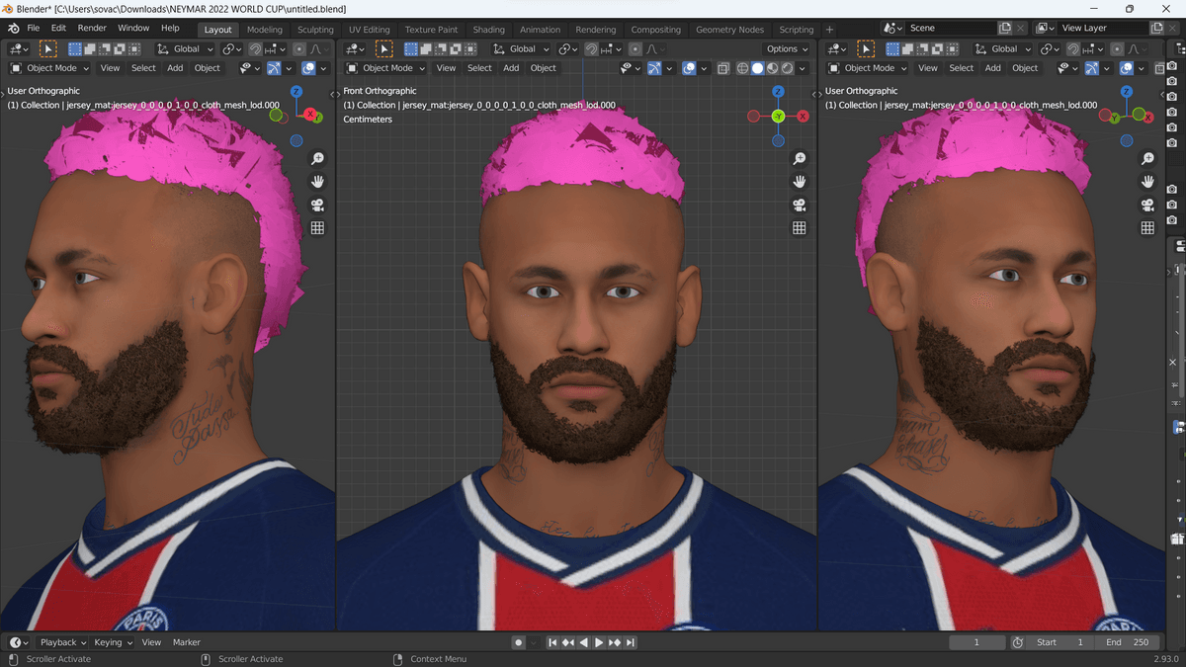Click the pan hand icon in the middle viewport
1186x667 pixels.
pyautogui.click(x=799, y=182)
